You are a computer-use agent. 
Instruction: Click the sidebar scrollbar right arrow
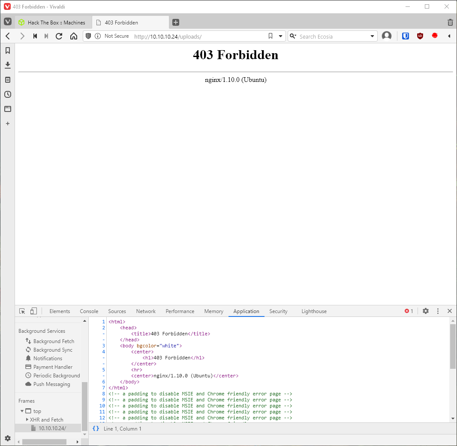(x=77, y=442)
